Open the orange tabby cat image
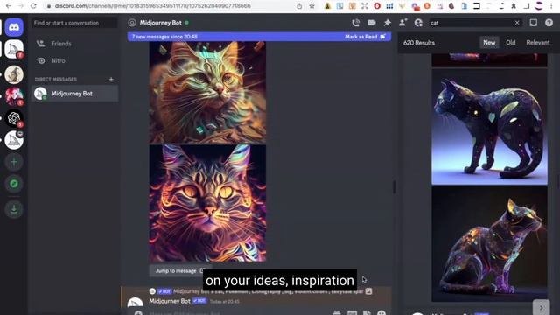560x315 pixels. click(x=207, y=93)
